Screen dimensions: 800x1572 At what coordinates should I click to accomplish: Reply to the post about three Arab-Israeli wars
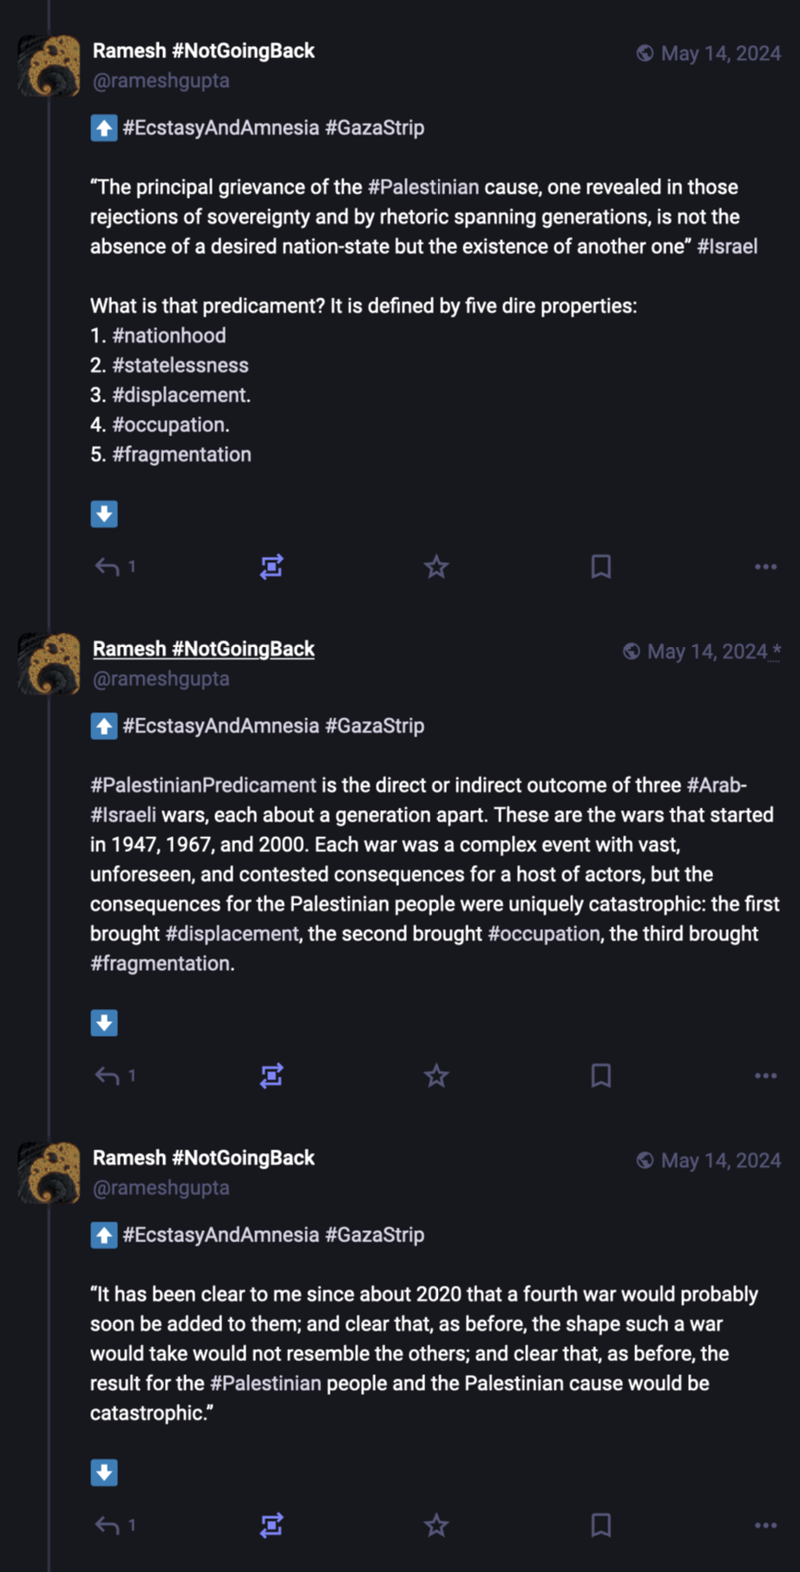(x=108, y=1077)
